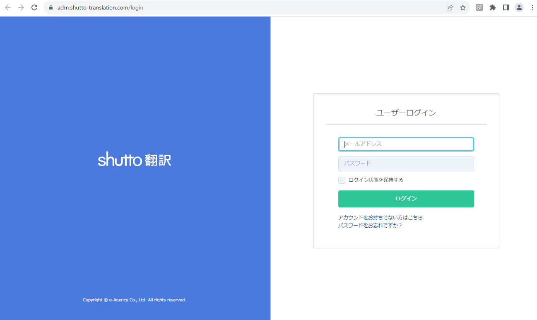This screenshot has height=320, width=537.
Task: Focus the パスワード input field
Action: click(x=406, y=164)
